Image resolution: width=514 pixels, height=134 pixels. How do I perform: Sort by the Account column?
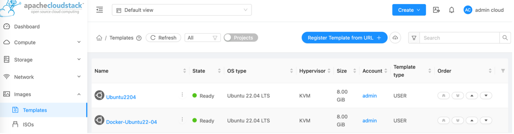[x=375, y=71]
